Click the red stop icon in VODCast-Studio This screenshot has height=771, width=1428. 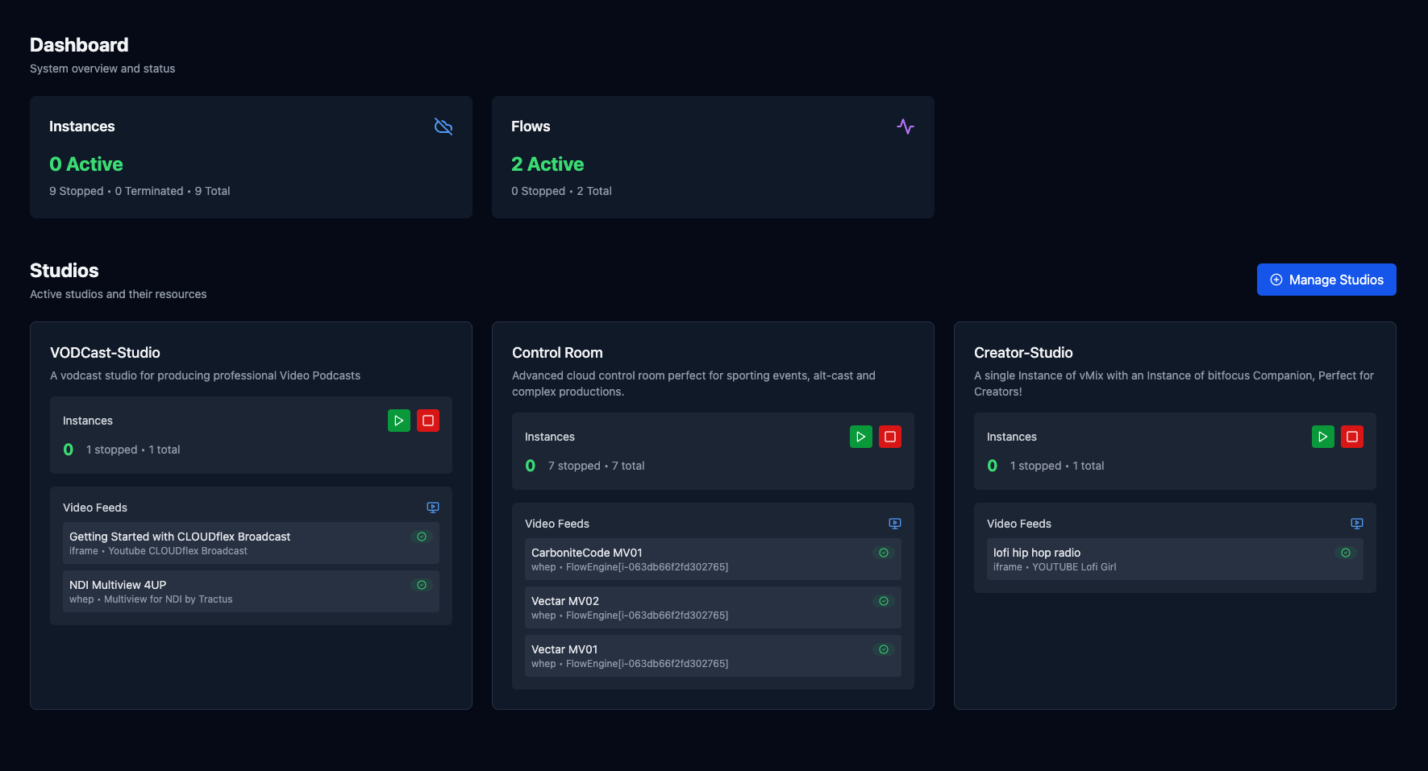click(x=428, y=420)
